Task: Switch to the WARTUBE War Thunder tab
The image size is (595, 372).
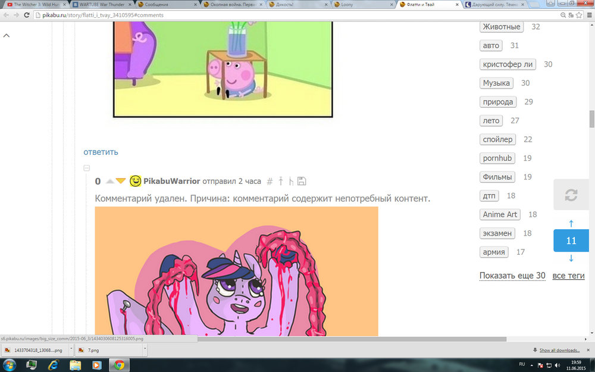Action: click(101, 4)
